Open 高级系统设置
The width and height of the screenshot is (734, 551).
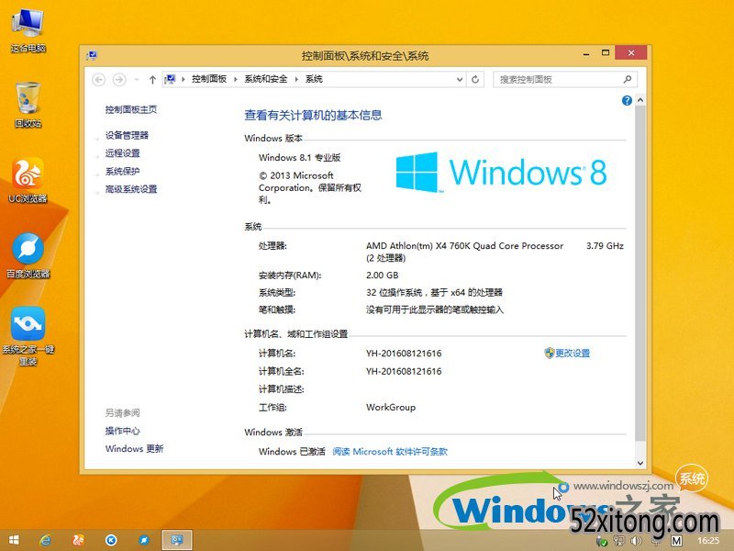[x=131, y=189]
